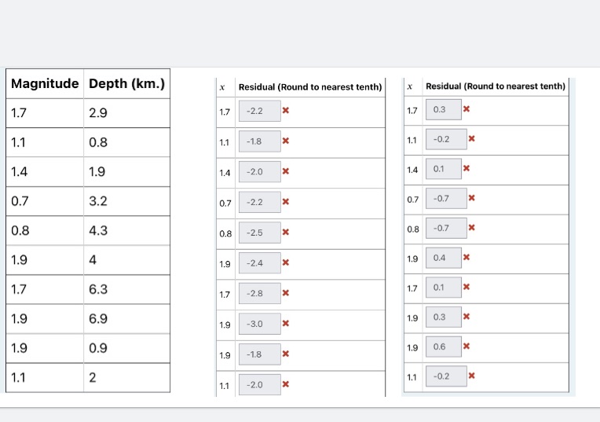Focus the right table field 0.3 for x 1.9
This screenshot has width=600, height=422.
444,317
